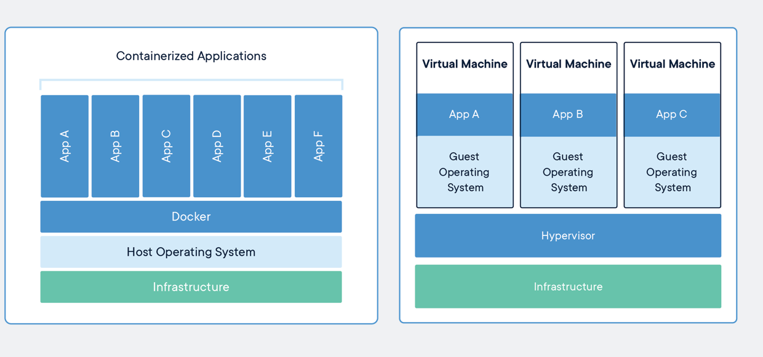Click the leftmost Virtual Machine heading

point(465,64)
